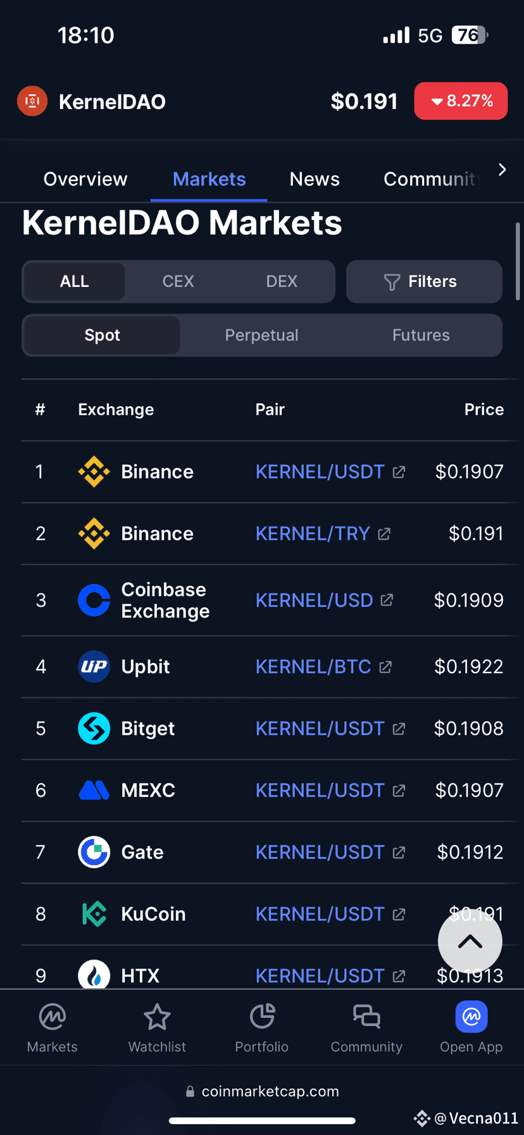Tap the Community chat bubbles icon
Screen dimensions: 524x1135
pos(366,1017)
